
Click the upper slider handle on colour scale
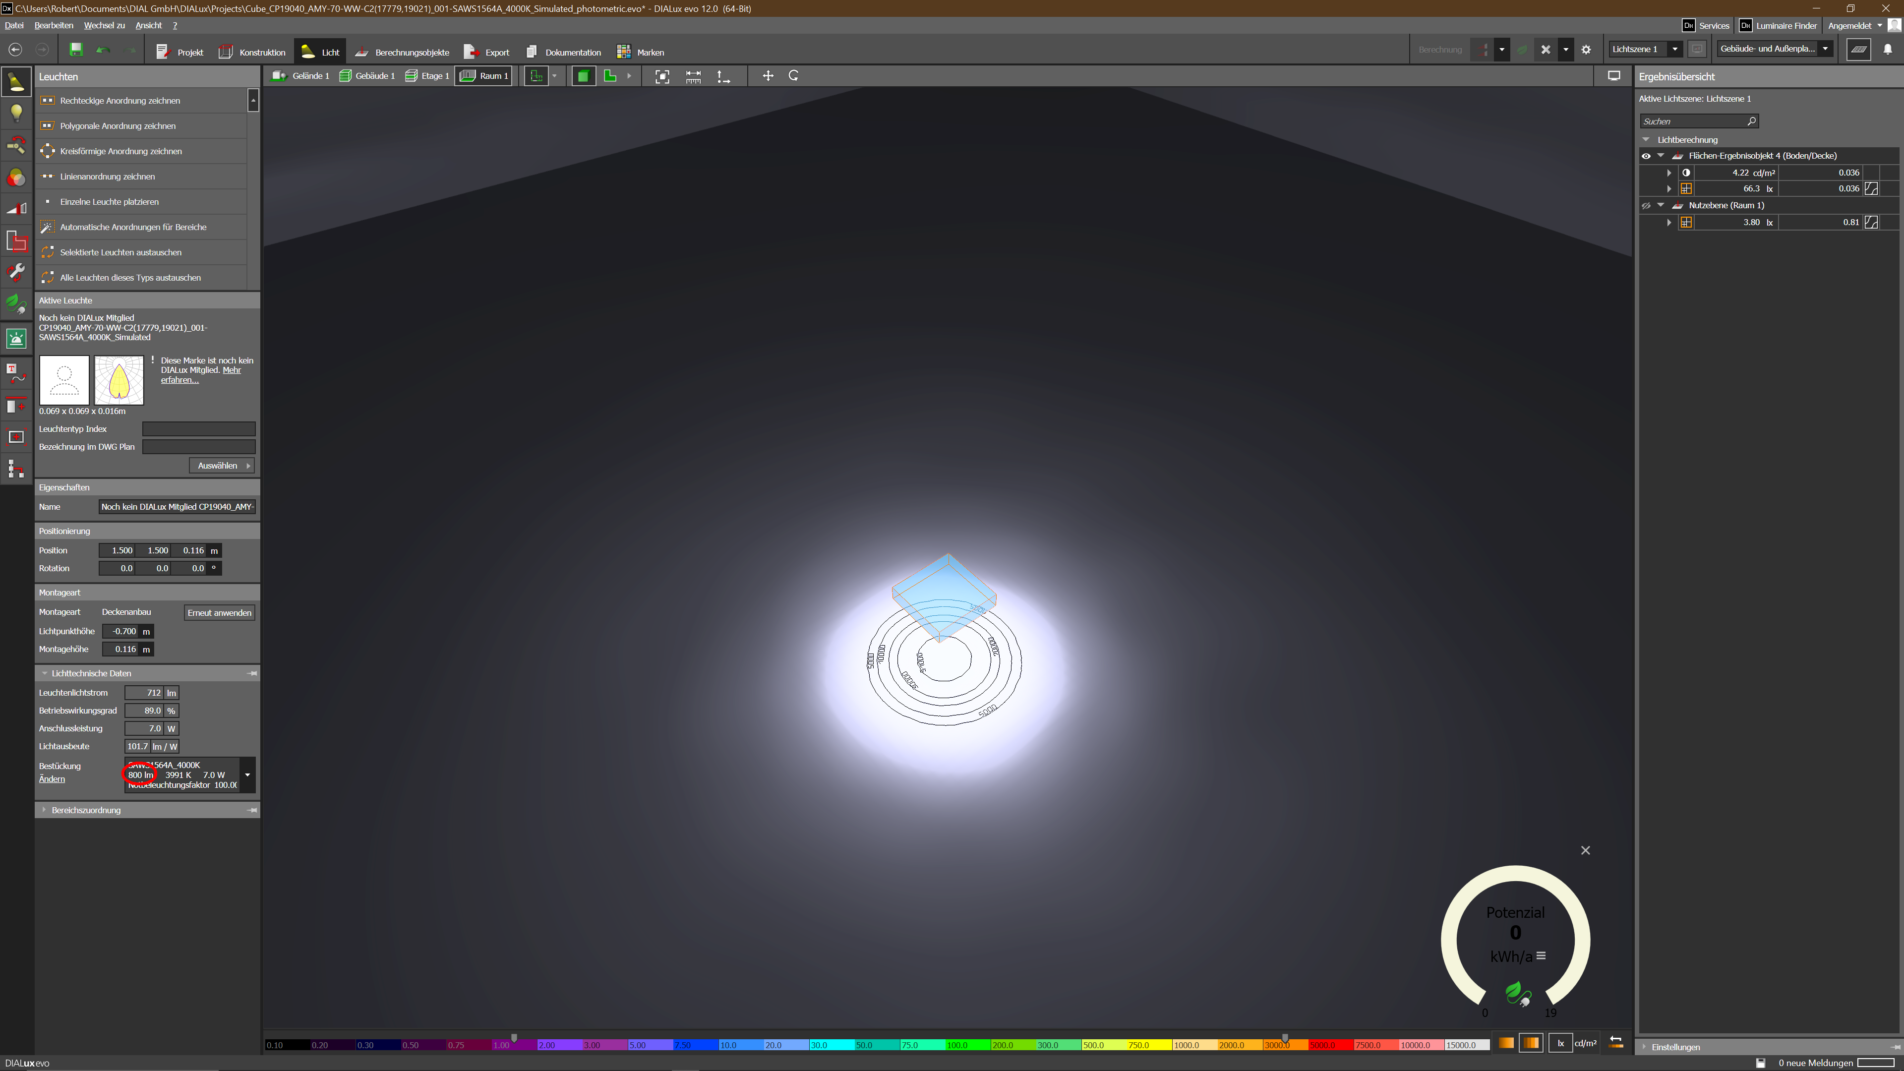click(1285, 1038)
